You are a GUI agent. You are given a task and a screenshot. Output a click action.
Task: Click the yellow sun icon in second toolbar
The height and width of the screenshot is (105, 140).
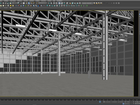(x=10, y=6)
